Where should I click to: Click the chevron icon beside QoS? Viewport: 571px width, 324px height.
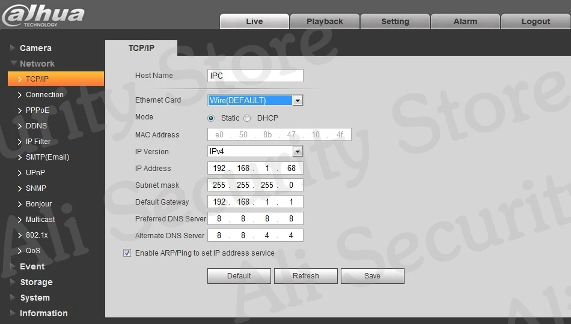point(20,251)
